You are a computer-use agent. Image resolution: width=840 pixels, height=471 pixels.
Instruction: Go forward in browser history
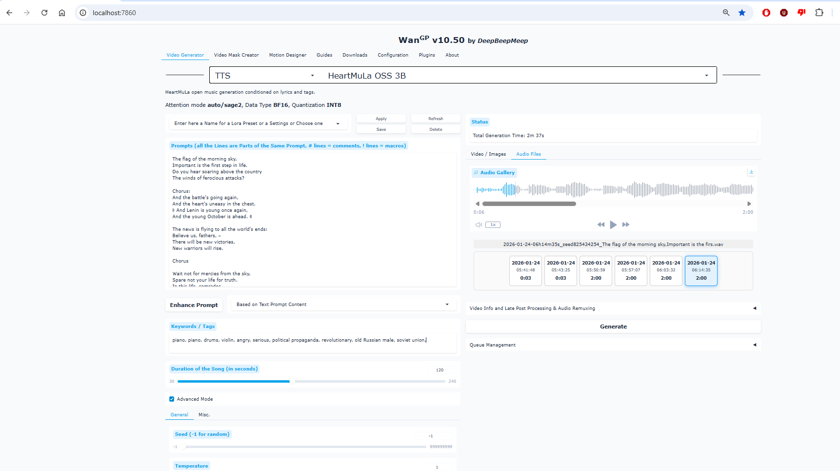click(x=27, y=13)
